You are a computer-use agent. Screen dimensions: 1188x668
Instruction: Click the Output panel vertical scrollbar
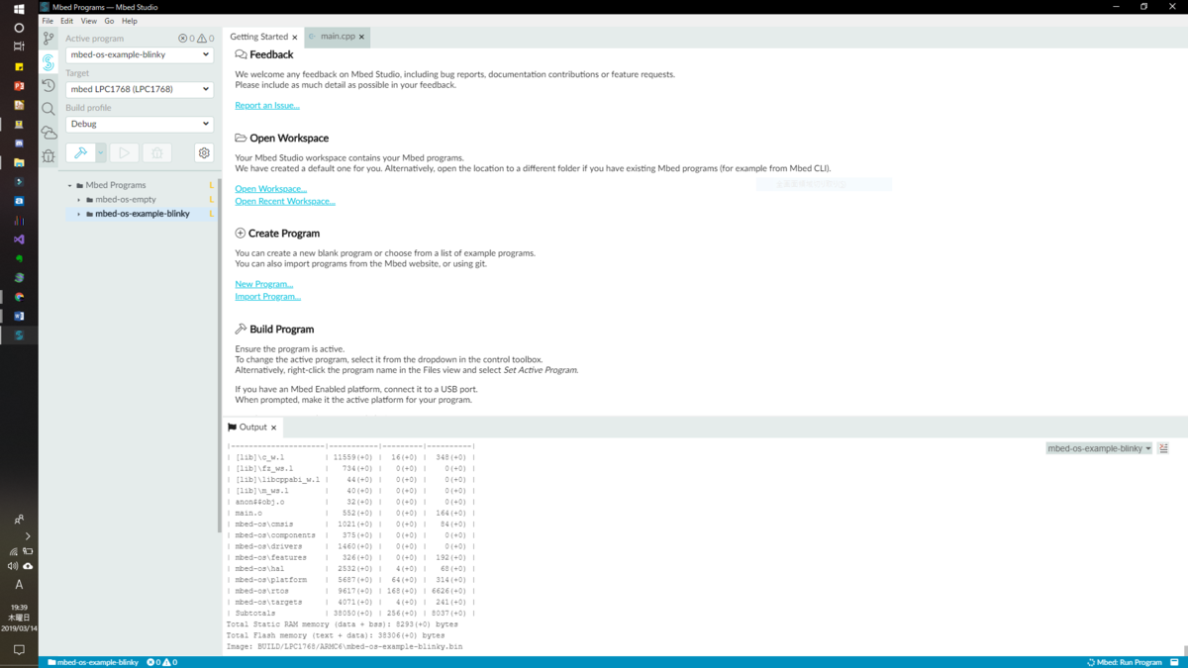point(1184,651)
